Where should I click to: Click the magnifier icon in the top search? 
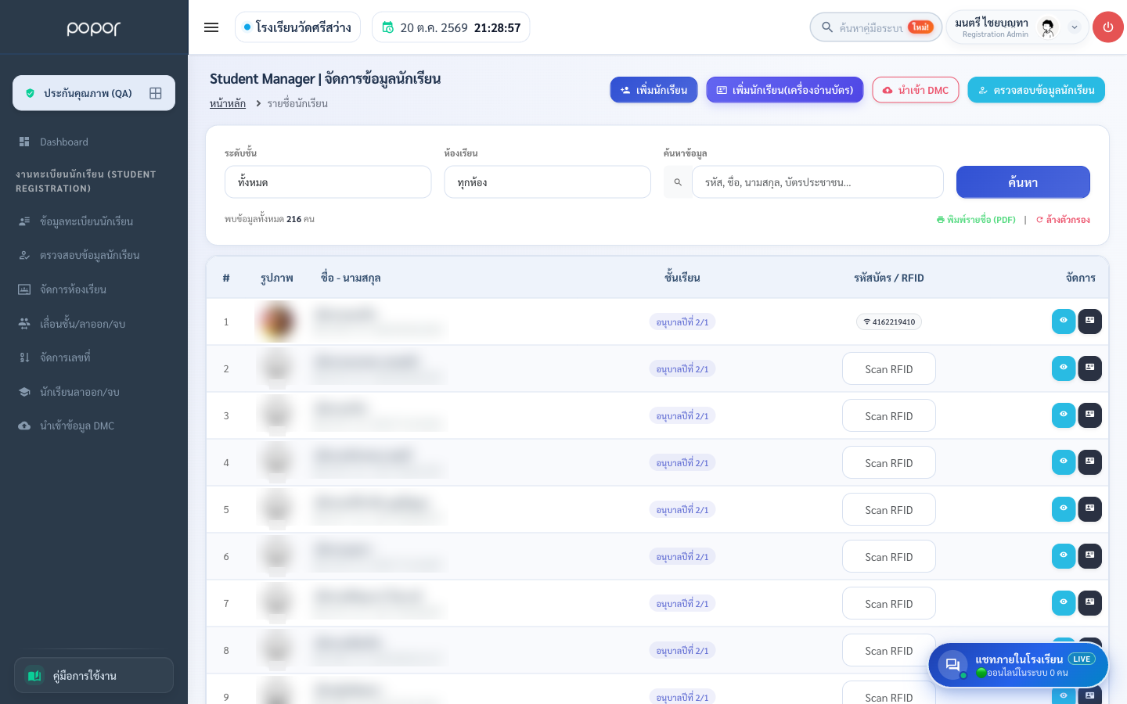tap(826, 27)
